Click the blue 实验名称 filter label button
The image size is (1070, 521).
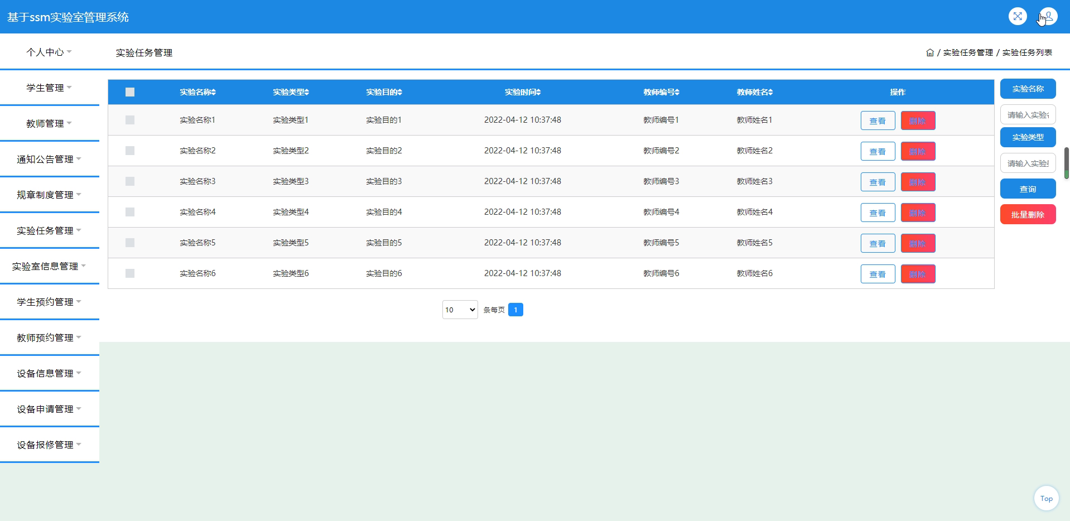[x=1028, y=89]
